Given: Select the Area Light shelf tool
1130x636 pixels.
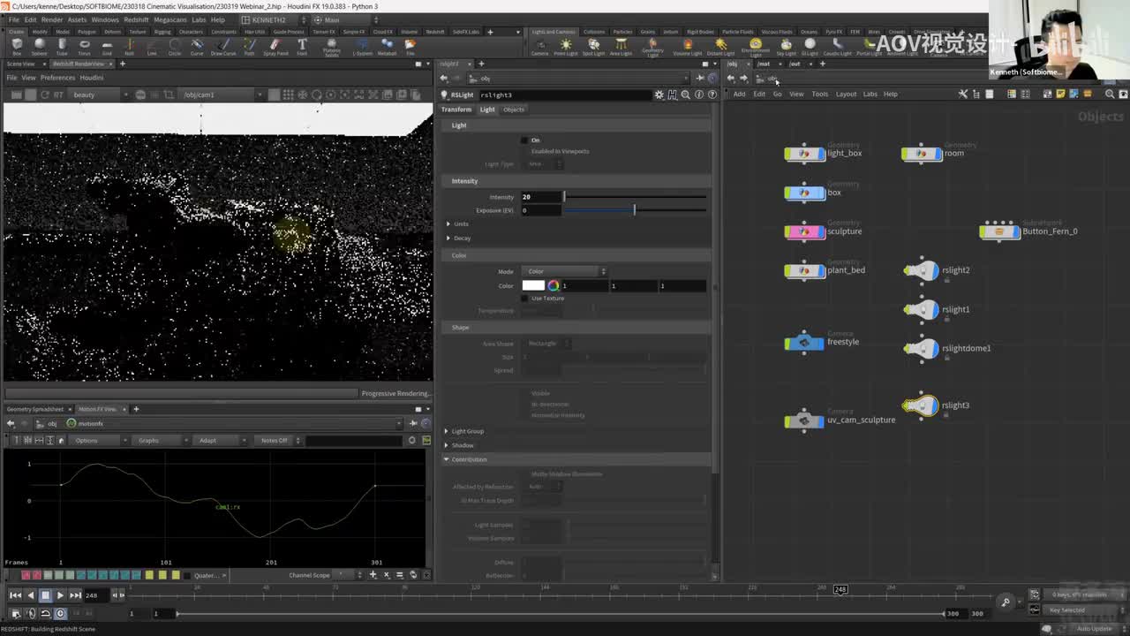Looking at the screenshot, I should point(621,46).
